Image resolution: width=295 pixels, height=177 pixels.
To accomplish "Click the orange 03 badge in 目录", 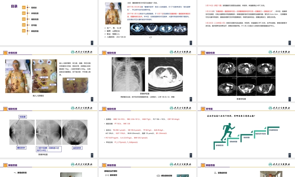I will click(24, 19).
